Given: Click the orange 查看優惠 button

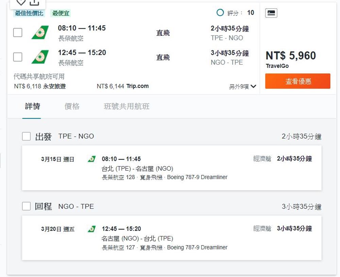Looking at the screenshot, I should tap(297, 81).
